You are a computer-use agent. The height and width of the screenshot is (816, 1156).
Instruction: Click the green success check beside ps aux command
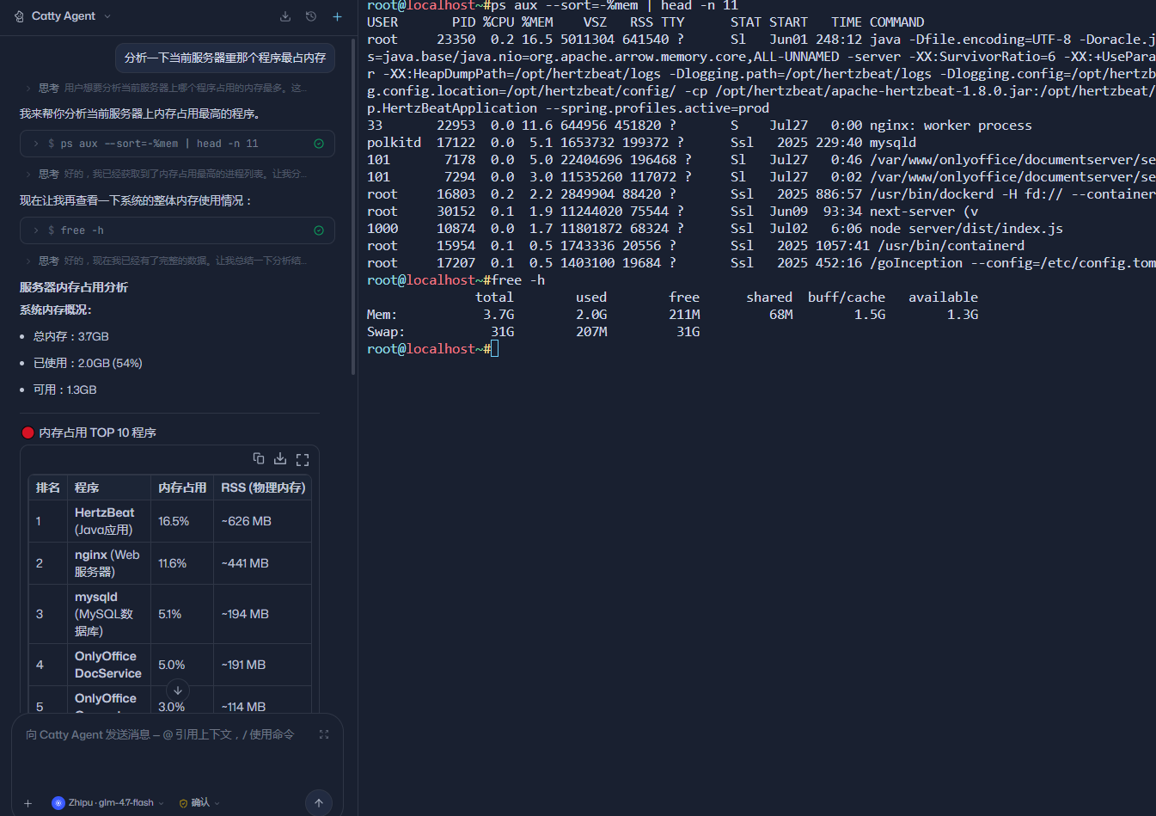(x=319, y=144)
